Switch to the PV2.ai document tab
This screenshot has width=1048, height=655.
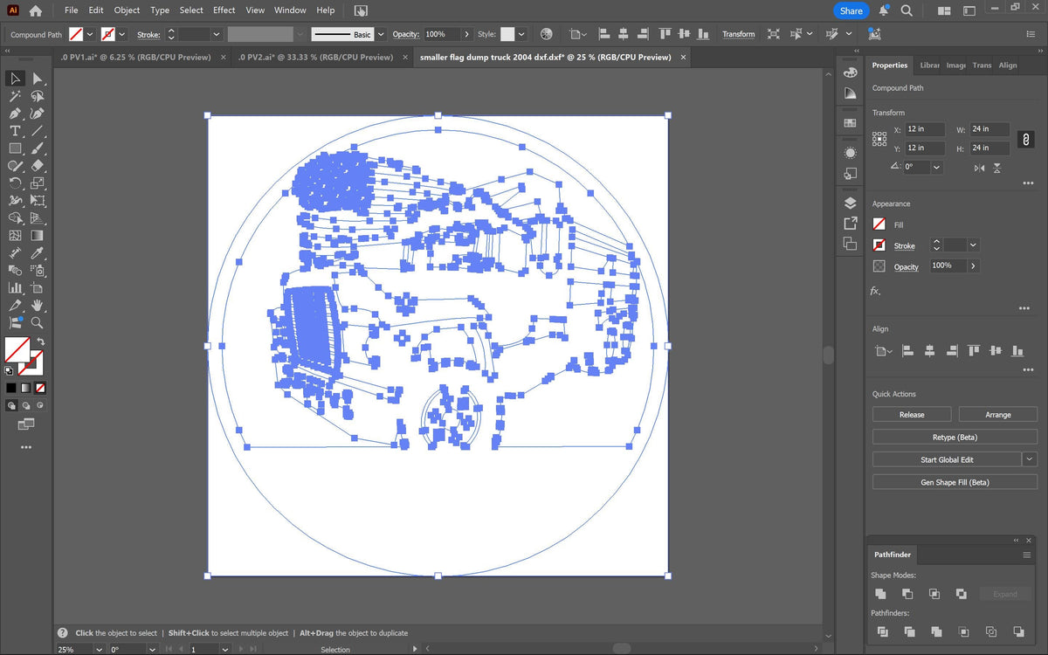pos(314,57)
